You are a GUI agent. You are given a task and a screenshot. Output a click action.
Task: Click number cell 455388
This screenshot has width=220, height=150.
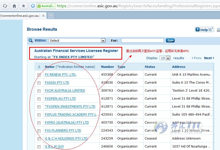point(107,75)
